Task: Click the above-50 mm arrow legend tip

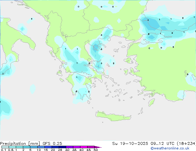Action: pyautogui.click(x=98, y=147)
